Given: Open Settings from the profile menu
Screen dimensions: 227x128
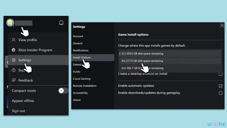Looking at the screenshot, I should [38, 60].
